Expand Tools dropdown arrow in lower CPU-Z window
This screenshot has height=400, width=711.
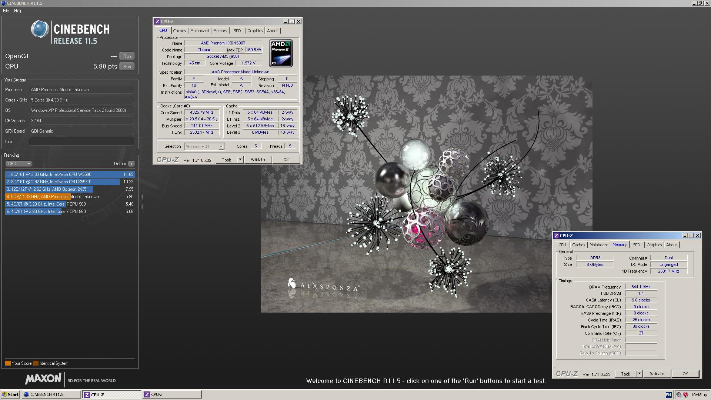[639, 374]
